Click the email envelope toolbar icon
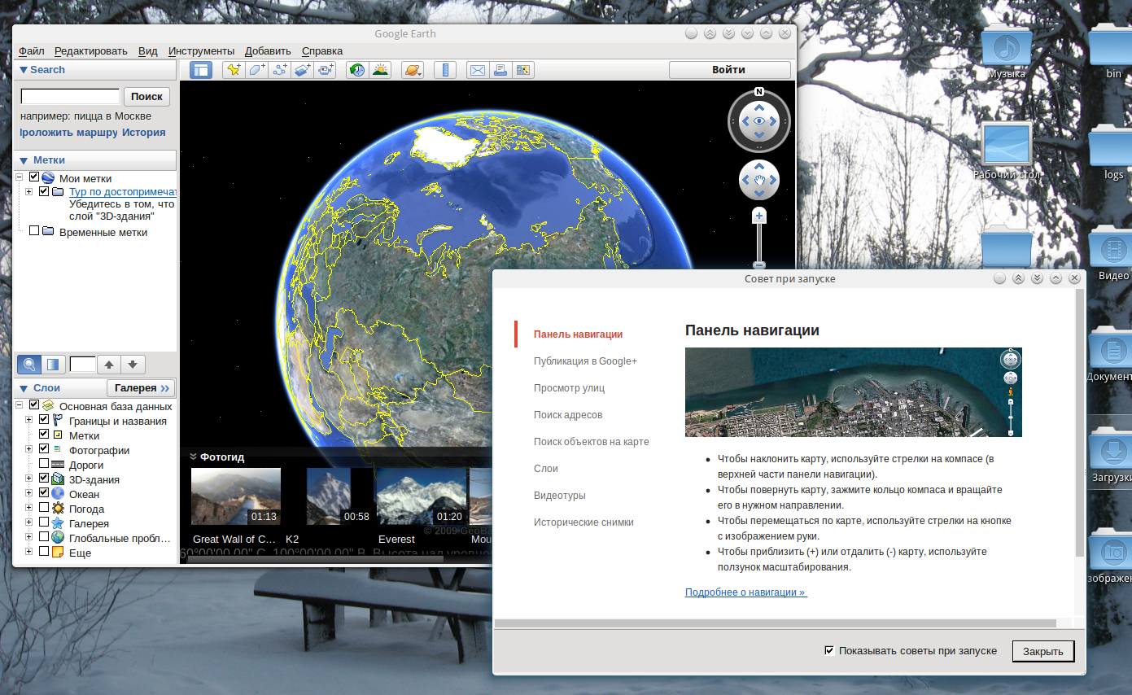The height and width of the screenshot is (695, 1132). [x=477, y=70]
